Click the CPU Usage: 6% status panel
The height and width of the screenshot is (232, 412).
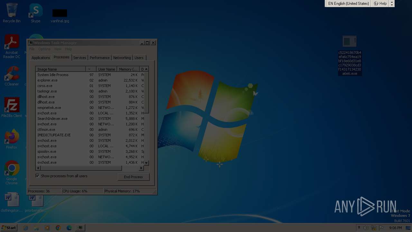tap(82, 191)
